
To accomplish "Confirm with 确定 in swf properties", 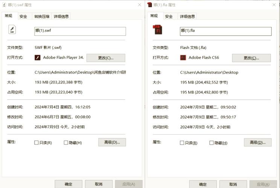I will point(68,184).
